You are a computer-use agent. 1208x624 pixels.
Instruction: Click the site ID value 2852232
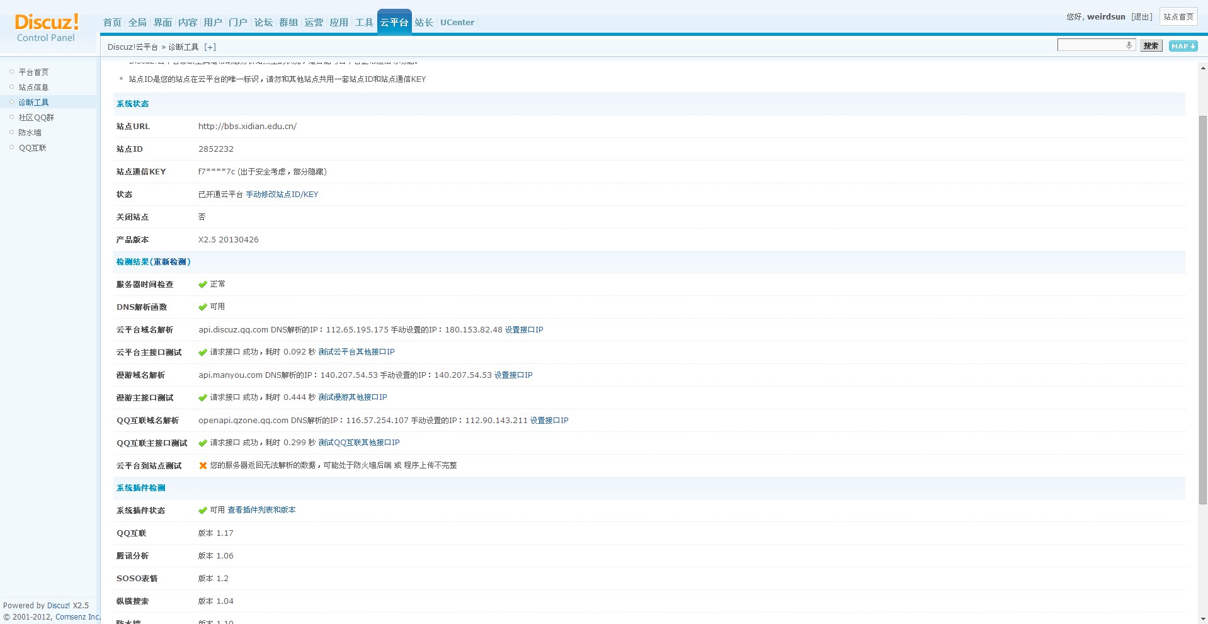[x=216, y=149]
